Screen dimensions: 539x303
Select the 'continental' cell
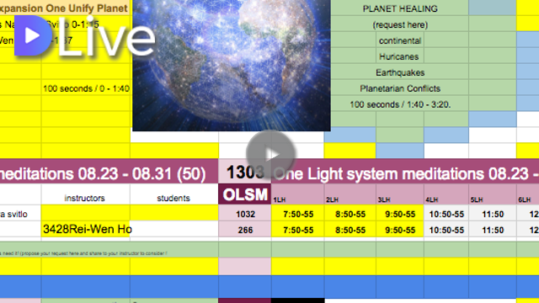pyautogui.click(x=400, y=40)
